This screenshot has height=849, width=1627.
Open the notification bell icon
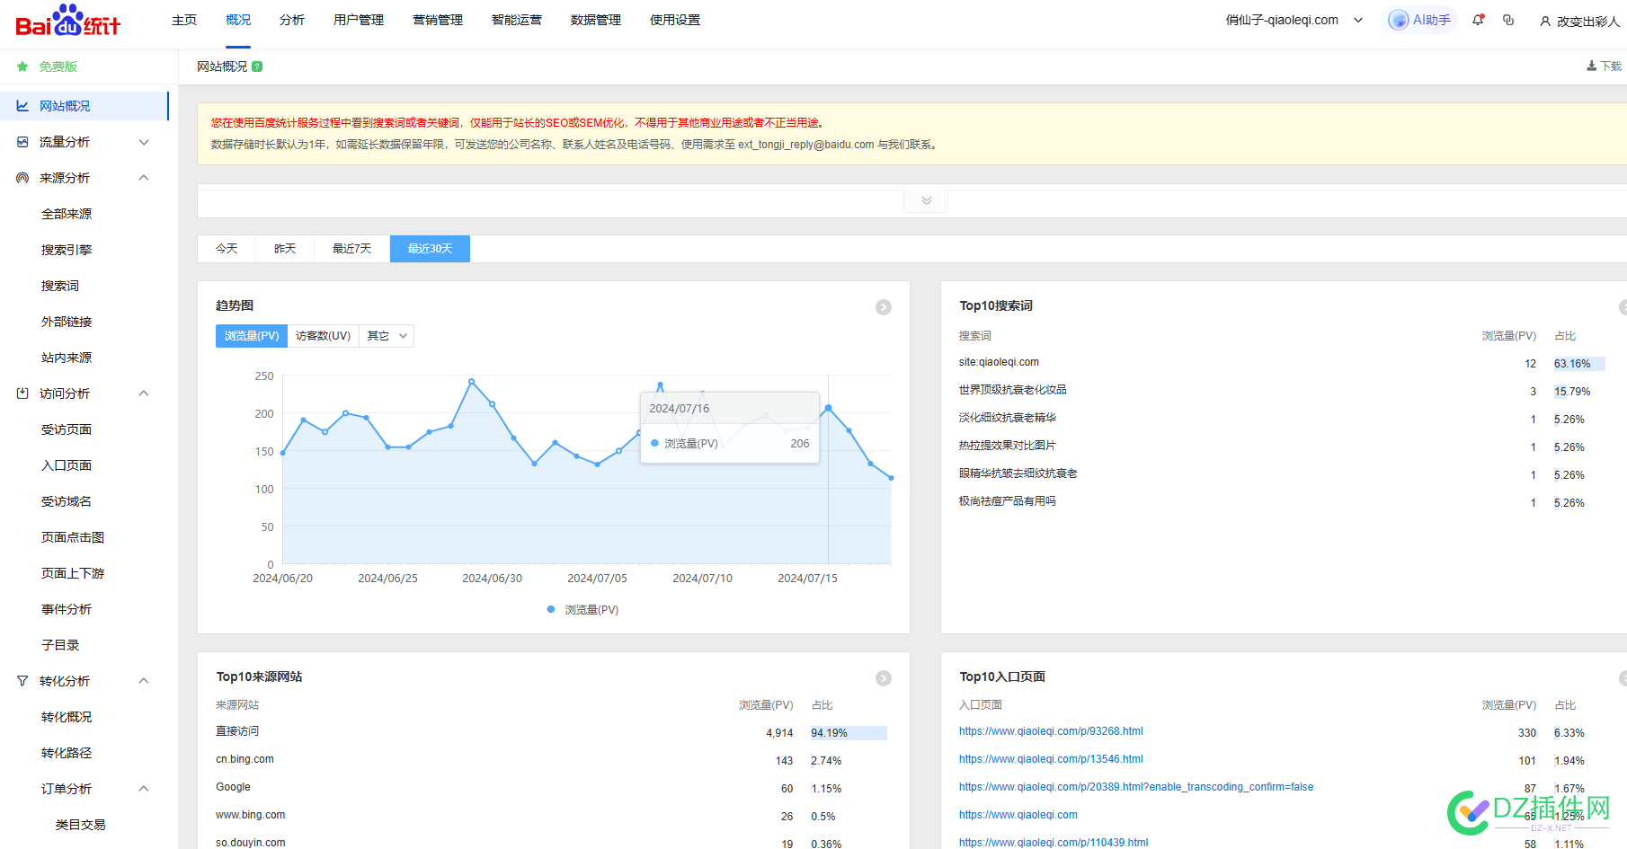pyautogui.click(x=1478, y=20)
